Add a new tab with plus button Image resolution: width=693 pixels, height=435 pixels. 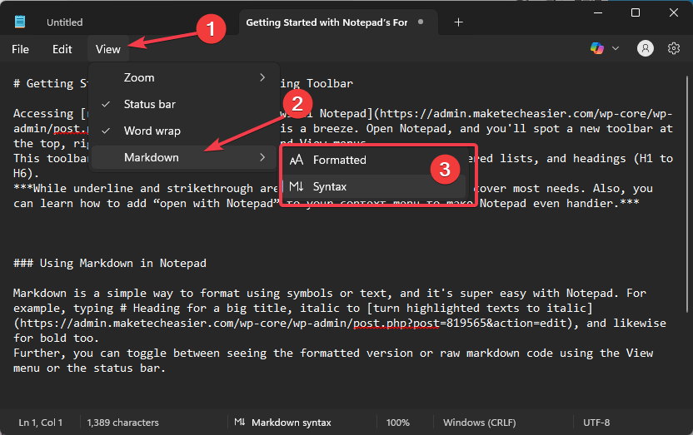click(458, 22)
